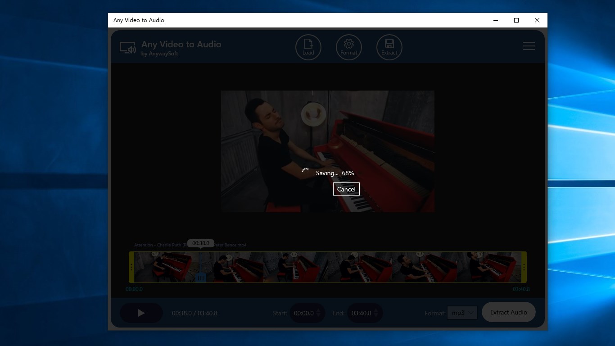Increase the Start time with its up arrow

tap(318, 311)
